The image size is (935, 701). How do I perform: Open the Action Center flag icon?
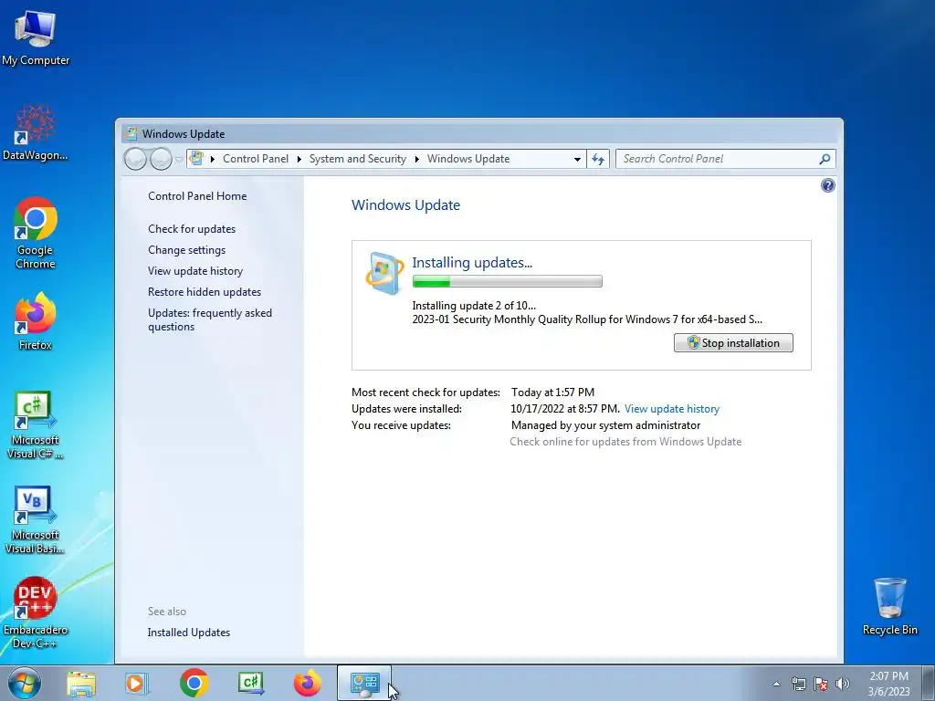(x=821, y=684)
